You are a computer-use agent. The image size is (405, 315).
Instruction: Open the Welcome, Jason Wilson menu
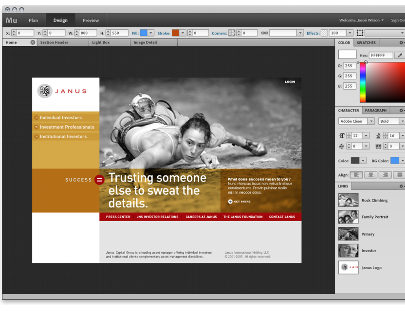(x=361, y=20)
